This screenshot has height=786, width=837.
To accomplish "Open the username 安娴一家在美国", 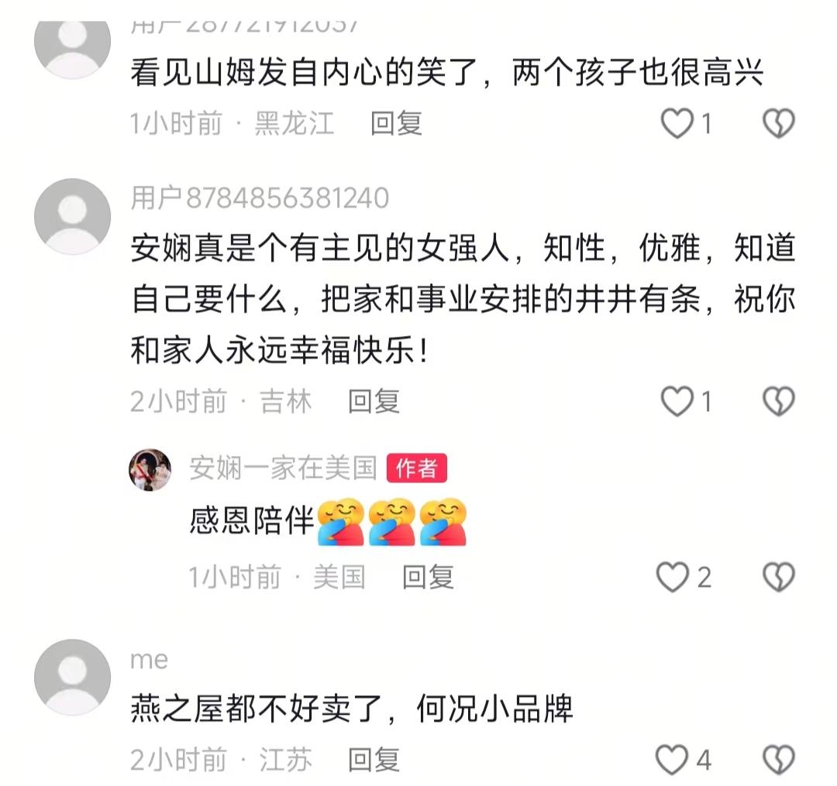I will [x=283, y=469].
